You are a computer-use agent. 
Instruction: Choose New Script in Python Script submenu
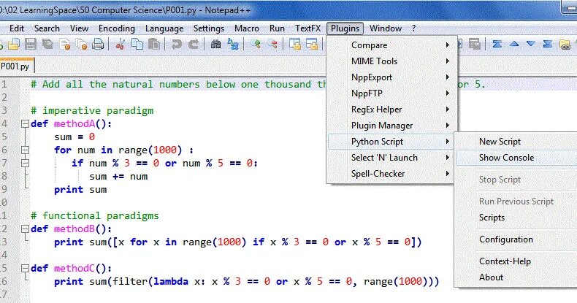(x=516, y=142)
